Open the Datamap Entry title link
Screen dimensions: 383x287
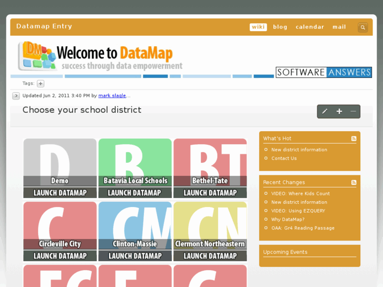pyautogui.click(x=44, y=26)
